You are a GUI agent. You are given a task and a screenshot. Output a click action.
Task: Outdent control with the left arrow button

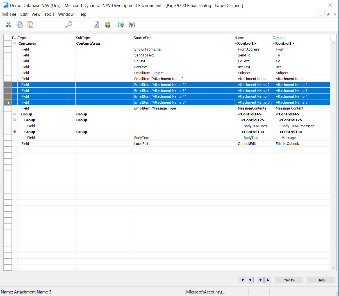243,280
